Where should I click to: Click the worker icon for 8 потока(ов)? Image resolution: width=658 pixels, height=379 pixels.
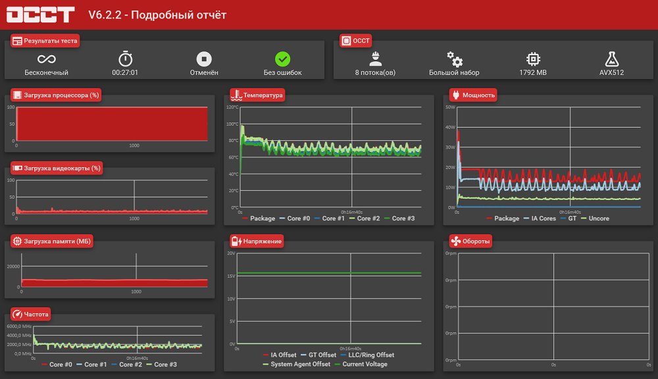pyautogui.click(x=375, y=59)
